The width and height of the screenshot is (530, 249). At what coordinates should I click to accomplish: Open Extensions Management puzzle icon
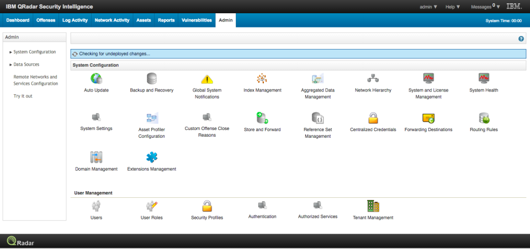(151, 157)
